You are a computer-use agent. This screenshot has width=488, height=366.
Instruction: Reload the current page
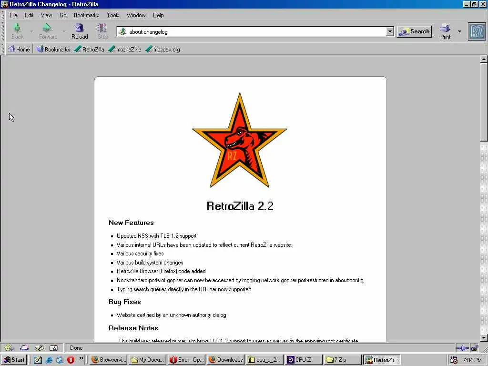[x=80, y=31]
